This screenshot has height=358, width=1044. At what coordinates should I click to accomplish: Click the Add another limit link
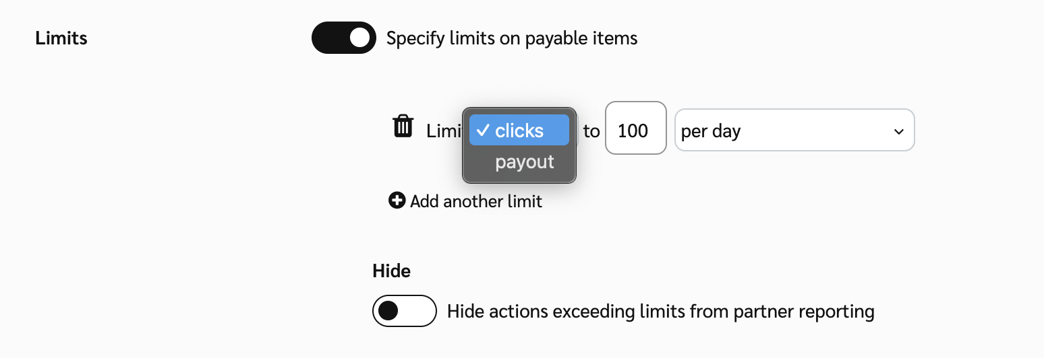(x=475, y=201)
